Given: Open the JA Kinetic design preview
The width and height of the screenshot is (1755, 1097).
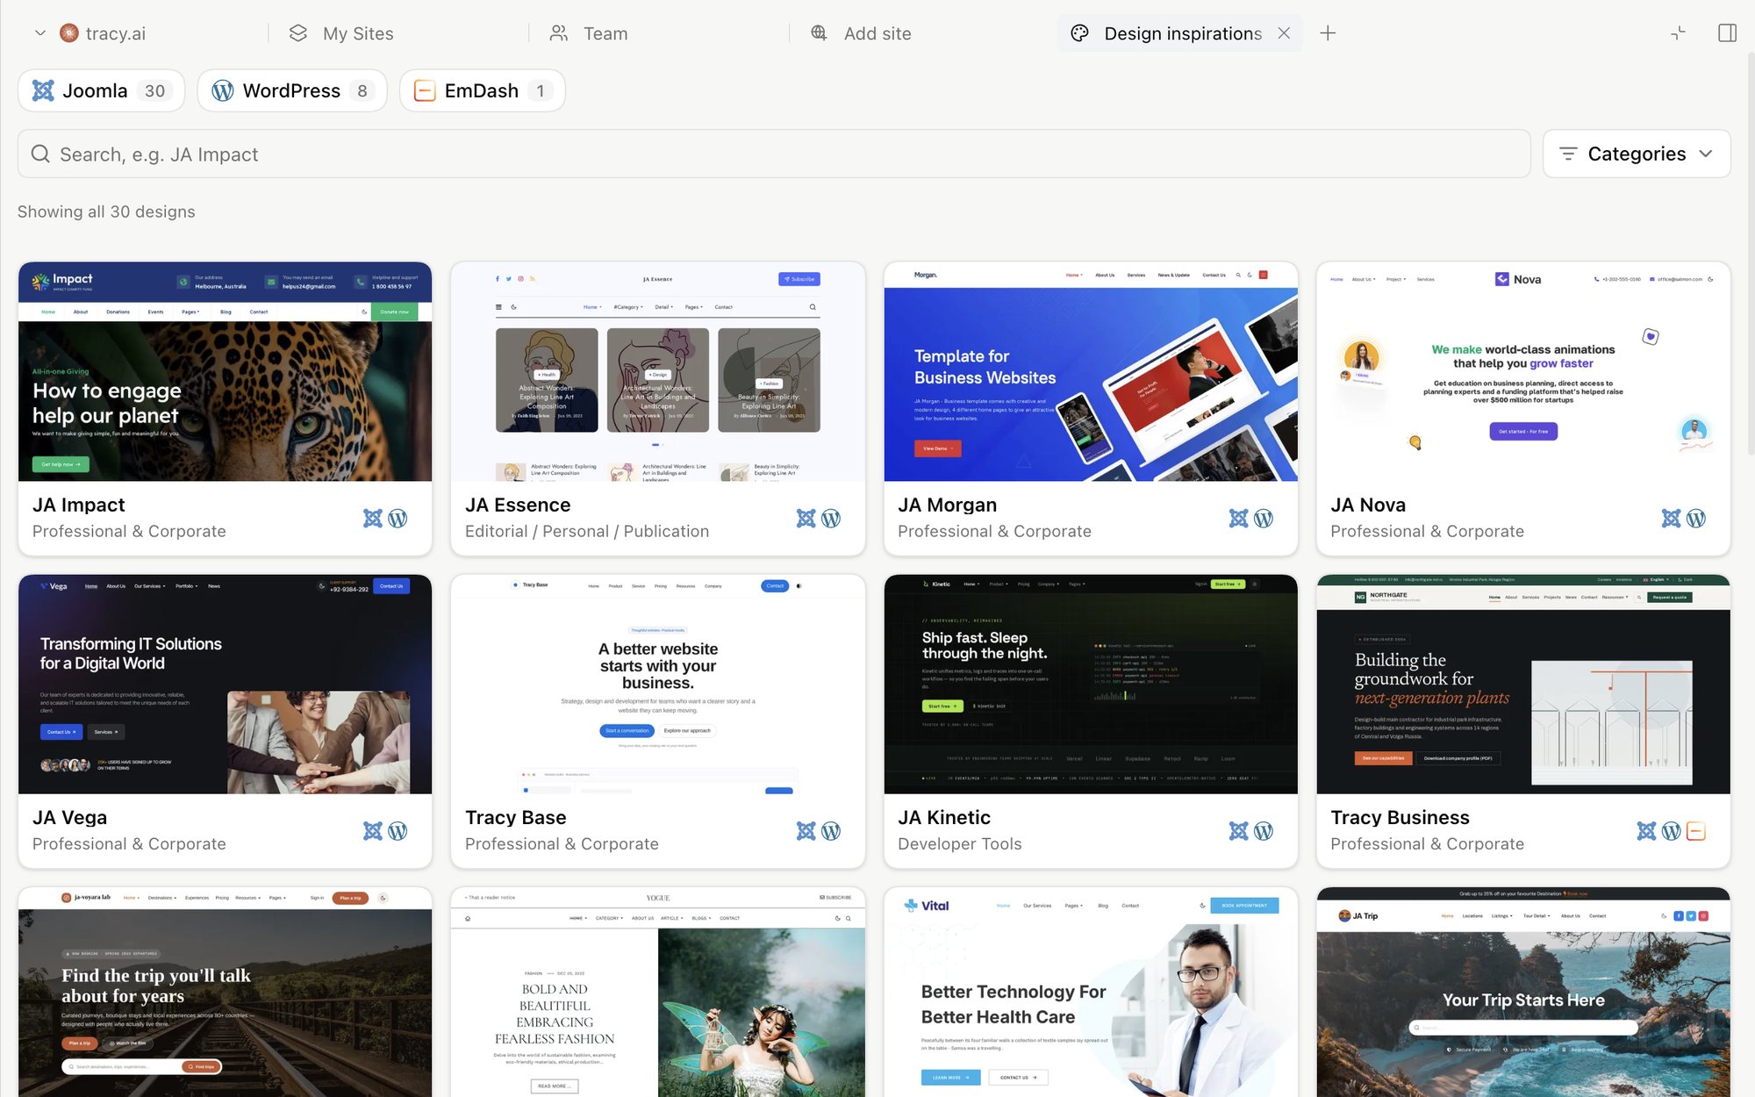Looking at the screenshot, I should click(x=1091, y=685).
